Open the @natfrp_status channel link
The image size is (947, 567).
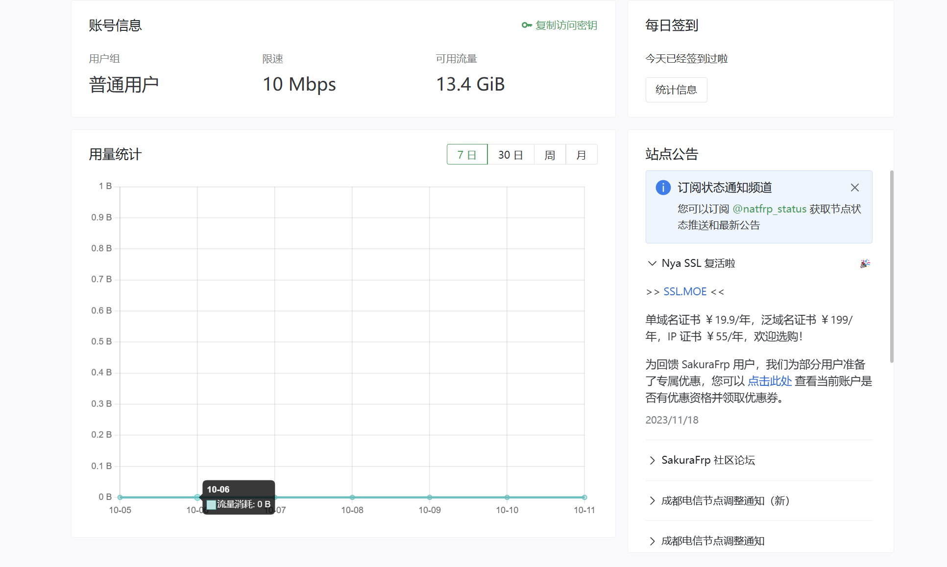769,209
